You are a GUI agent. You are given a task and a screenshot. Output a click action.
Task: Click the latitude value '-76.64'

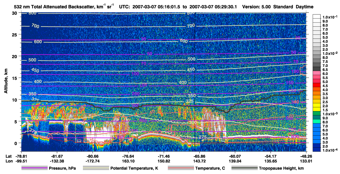(128, 156)
